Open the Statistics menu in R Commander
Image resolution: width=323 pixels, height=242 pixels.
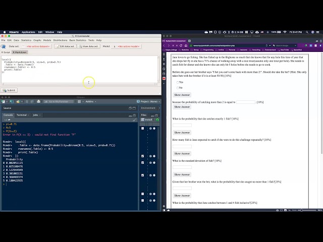tap(26, 40)
